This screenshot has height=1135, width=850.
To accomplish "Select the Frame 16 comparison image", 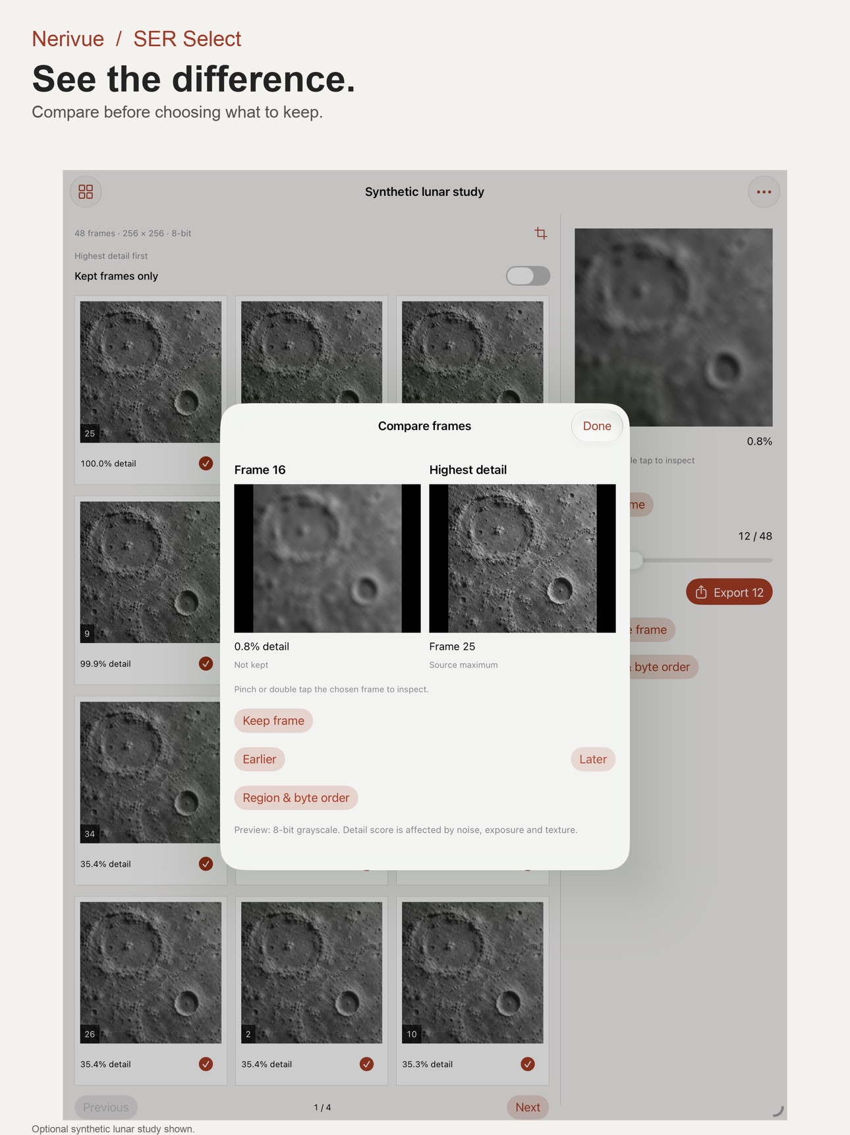I will click(327, 559).
